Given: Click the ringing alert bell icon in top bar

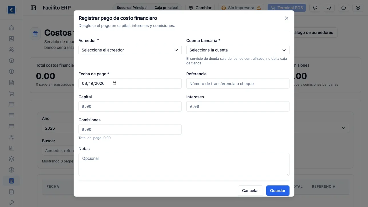Looking at the screenshot, I should (315, 8).
